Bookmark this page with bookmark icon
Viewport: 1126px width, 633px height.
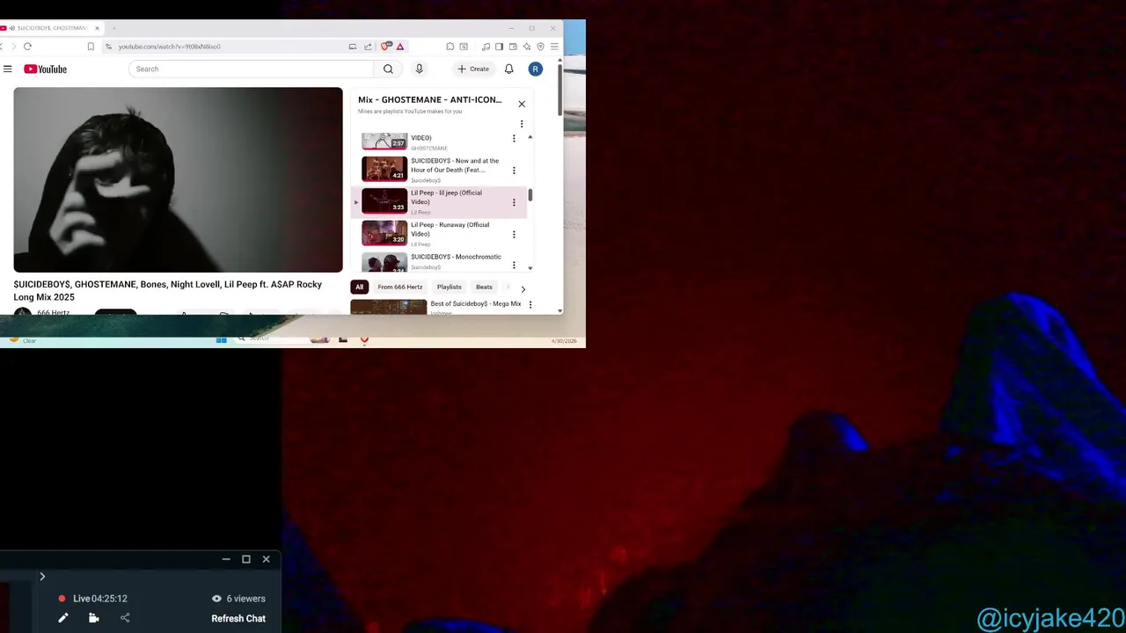(91, 47)
